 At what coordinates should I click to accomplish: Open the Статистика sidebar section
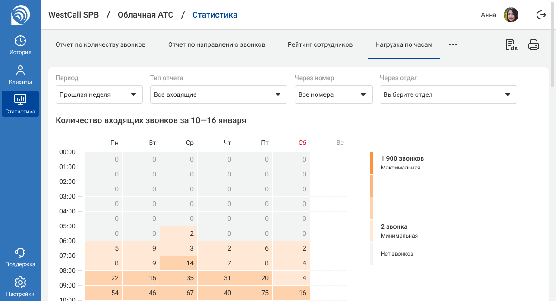pos(20,104)
